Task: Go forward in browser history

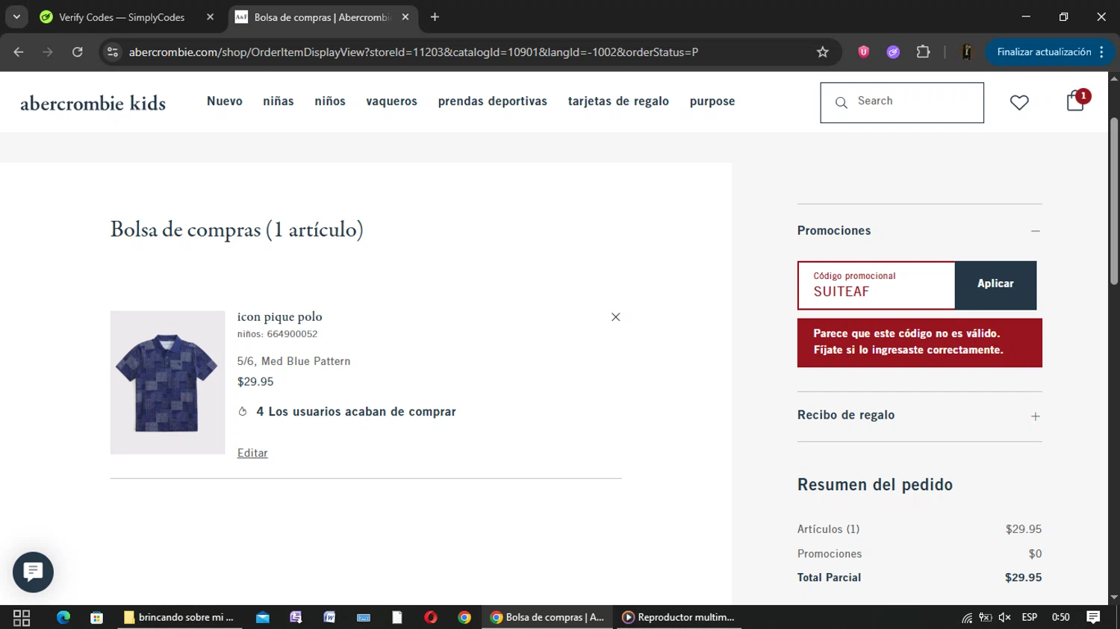Action: coord(48,52)
